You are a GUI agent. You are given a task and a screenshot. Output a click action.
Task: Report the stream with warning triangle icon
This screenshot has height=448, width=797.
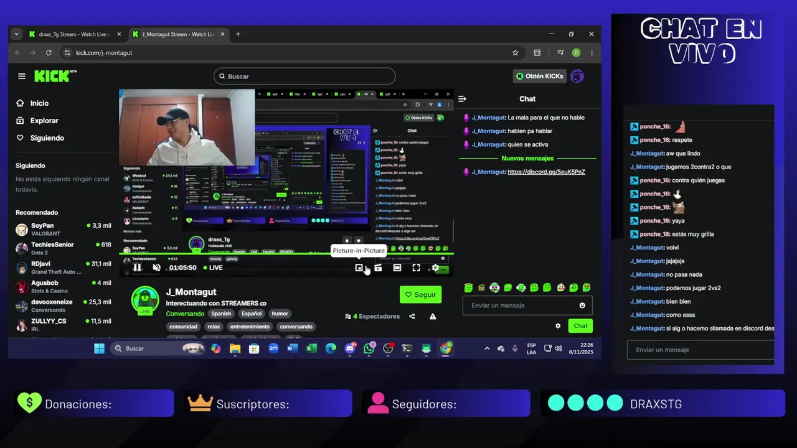(x=433, y=316)
